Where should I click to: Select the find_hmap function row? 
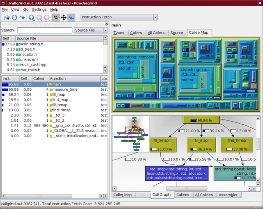tap(55, 110)
